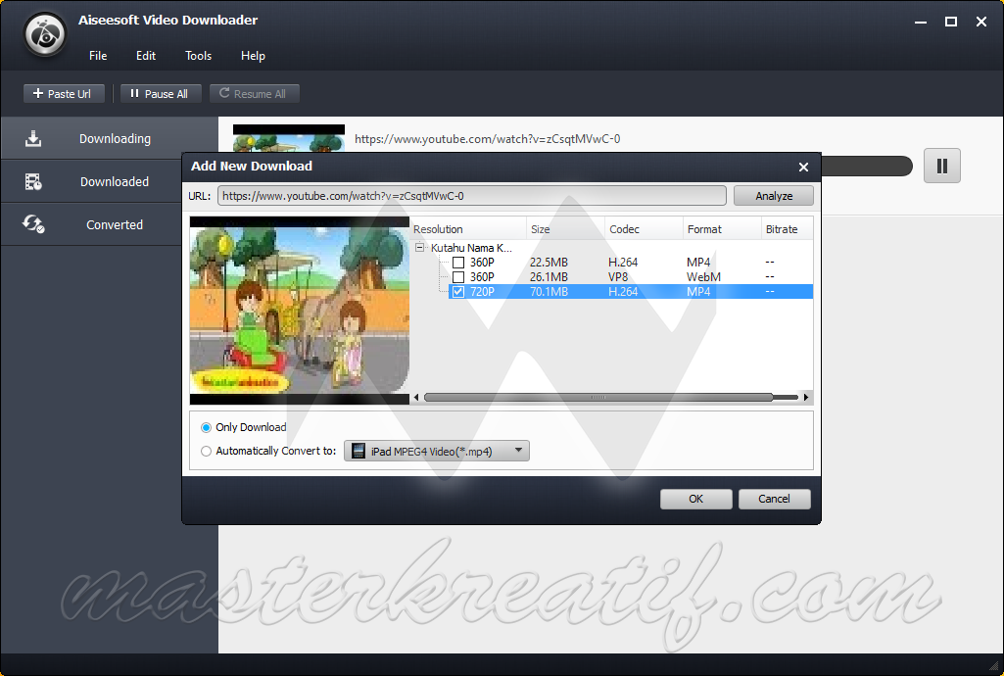Click the Analyze button
Screen dimensions: 1004x676
(774, 196)
